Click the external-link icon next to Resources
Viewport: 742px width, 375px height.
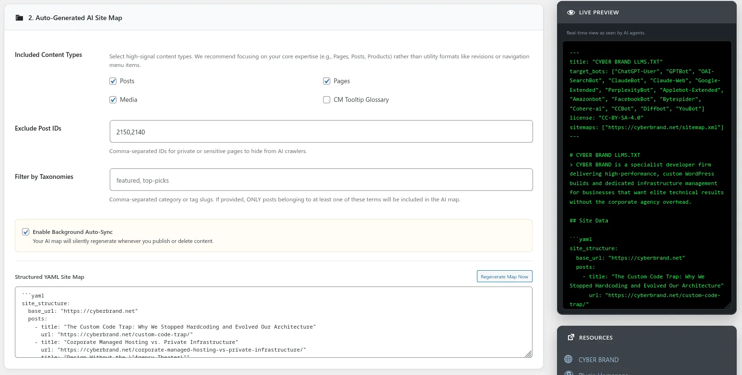(571, 337)
